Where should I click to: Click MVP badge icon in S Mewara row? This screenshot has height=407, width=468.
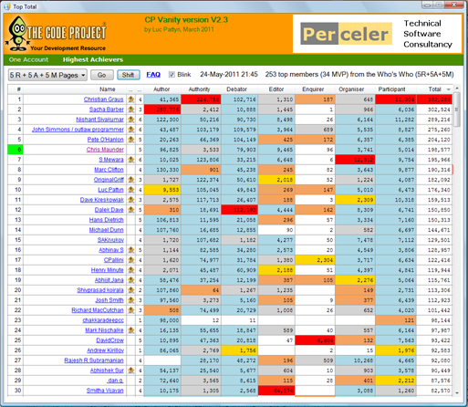click(131, 160)
